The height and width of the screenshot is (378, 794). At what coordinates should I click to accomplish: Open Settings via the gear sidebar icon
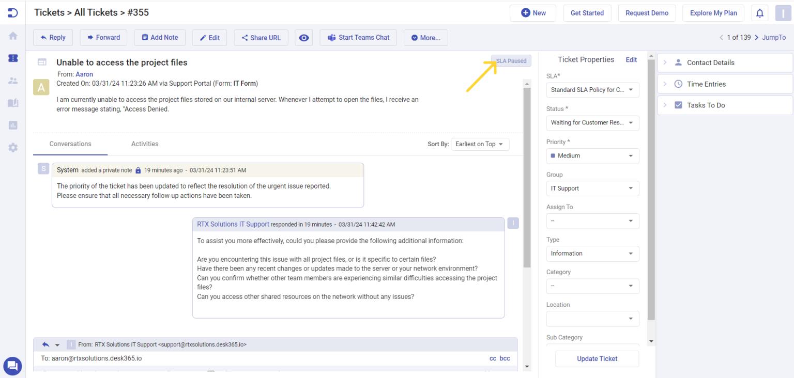(x=12, y=147)
